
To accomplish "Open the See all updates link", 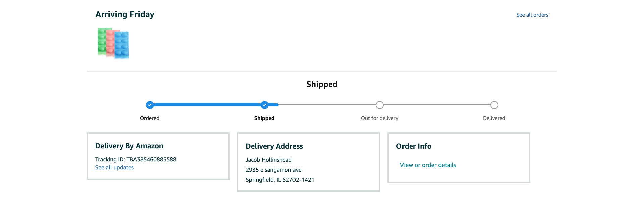I will pyautogui.click(x=114, y=167).
